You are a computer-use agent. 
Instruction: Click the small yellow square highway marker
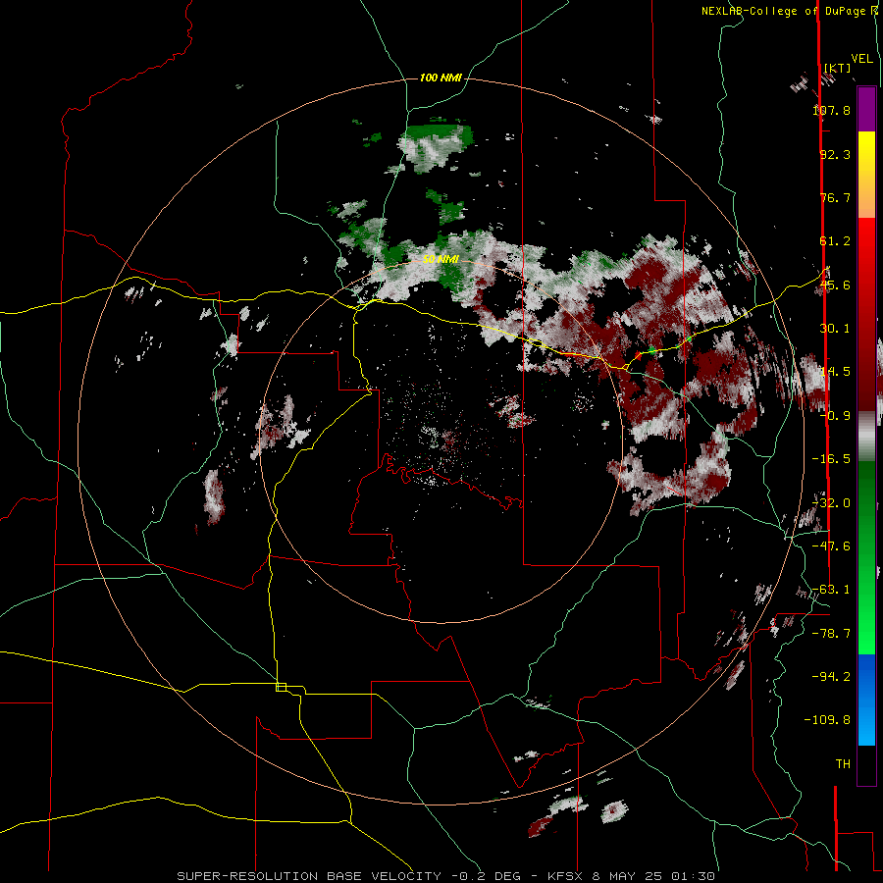[x=281, y=687]
